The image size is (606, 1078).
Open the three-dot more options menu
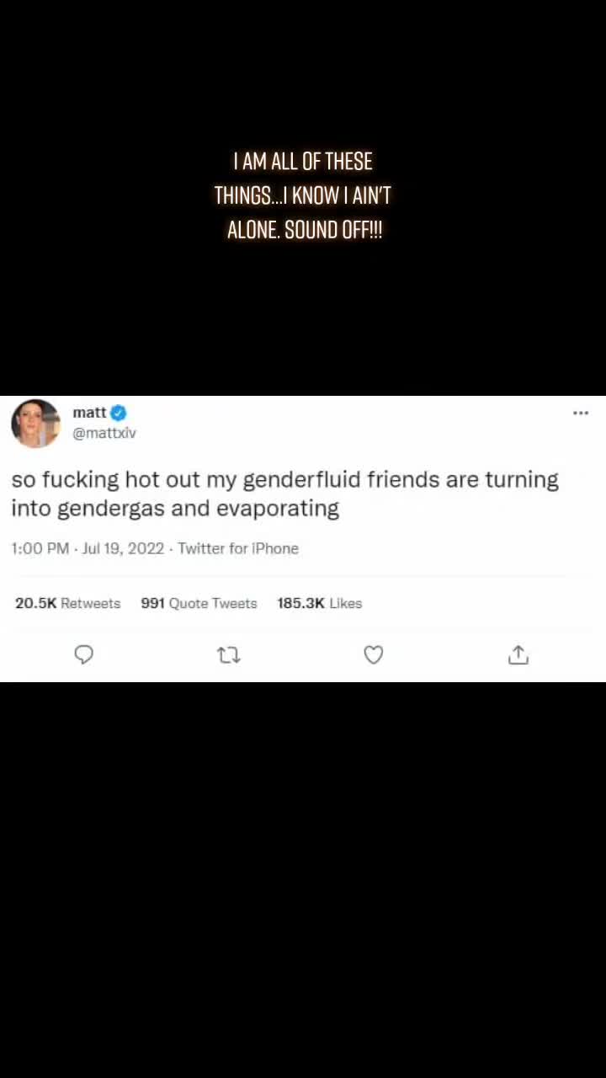tap(581, 413)
